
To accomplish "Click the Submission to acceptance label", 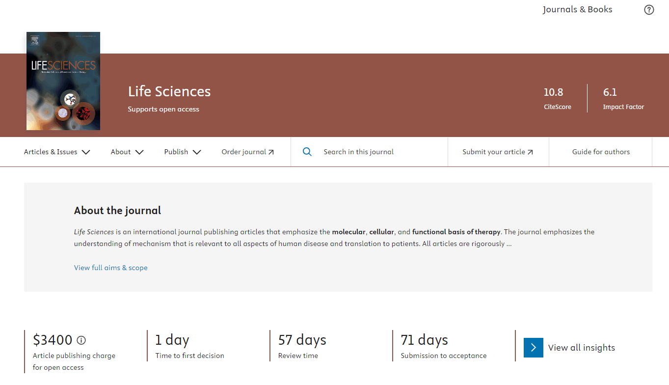I will point(444,356).
